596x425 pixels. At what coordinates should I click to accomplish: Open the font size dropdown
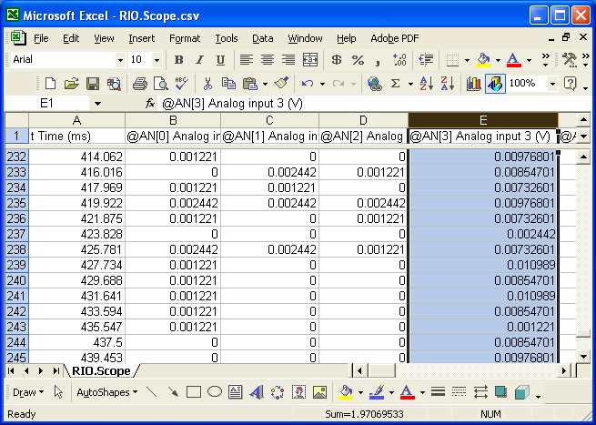pos(157,60)
